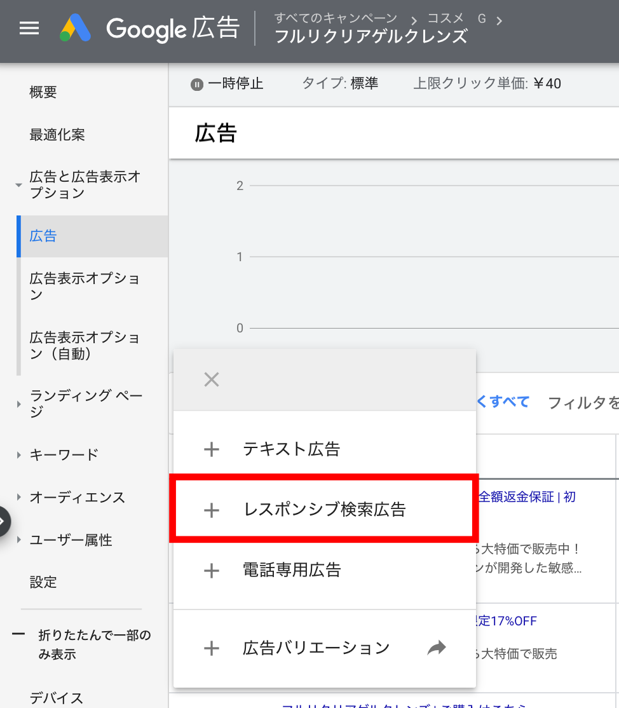The width and height of the screenshot is (619, 708).
Task: Open 概要 in the sidebar
Action: [43, 92]
